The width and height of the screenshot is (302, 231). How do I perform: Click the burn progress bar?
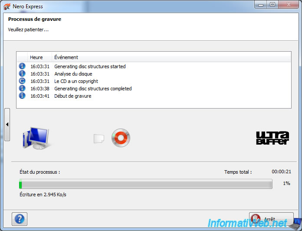click(146, 184)
